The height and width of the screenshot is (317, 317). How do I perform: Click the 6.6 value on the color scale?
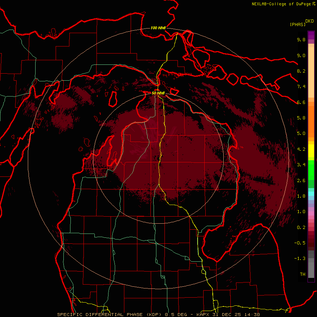click(301, 102)
